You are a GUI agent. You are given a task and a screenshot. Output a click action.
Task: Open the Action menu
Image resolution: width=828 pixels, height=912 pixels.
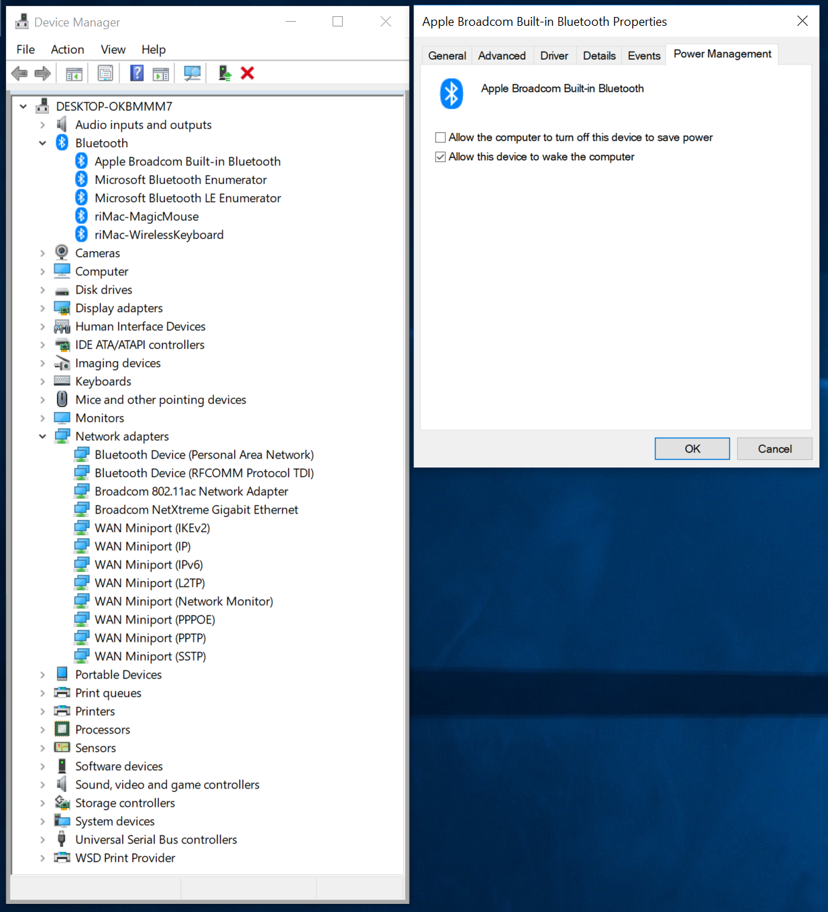[x=68, y=50]
